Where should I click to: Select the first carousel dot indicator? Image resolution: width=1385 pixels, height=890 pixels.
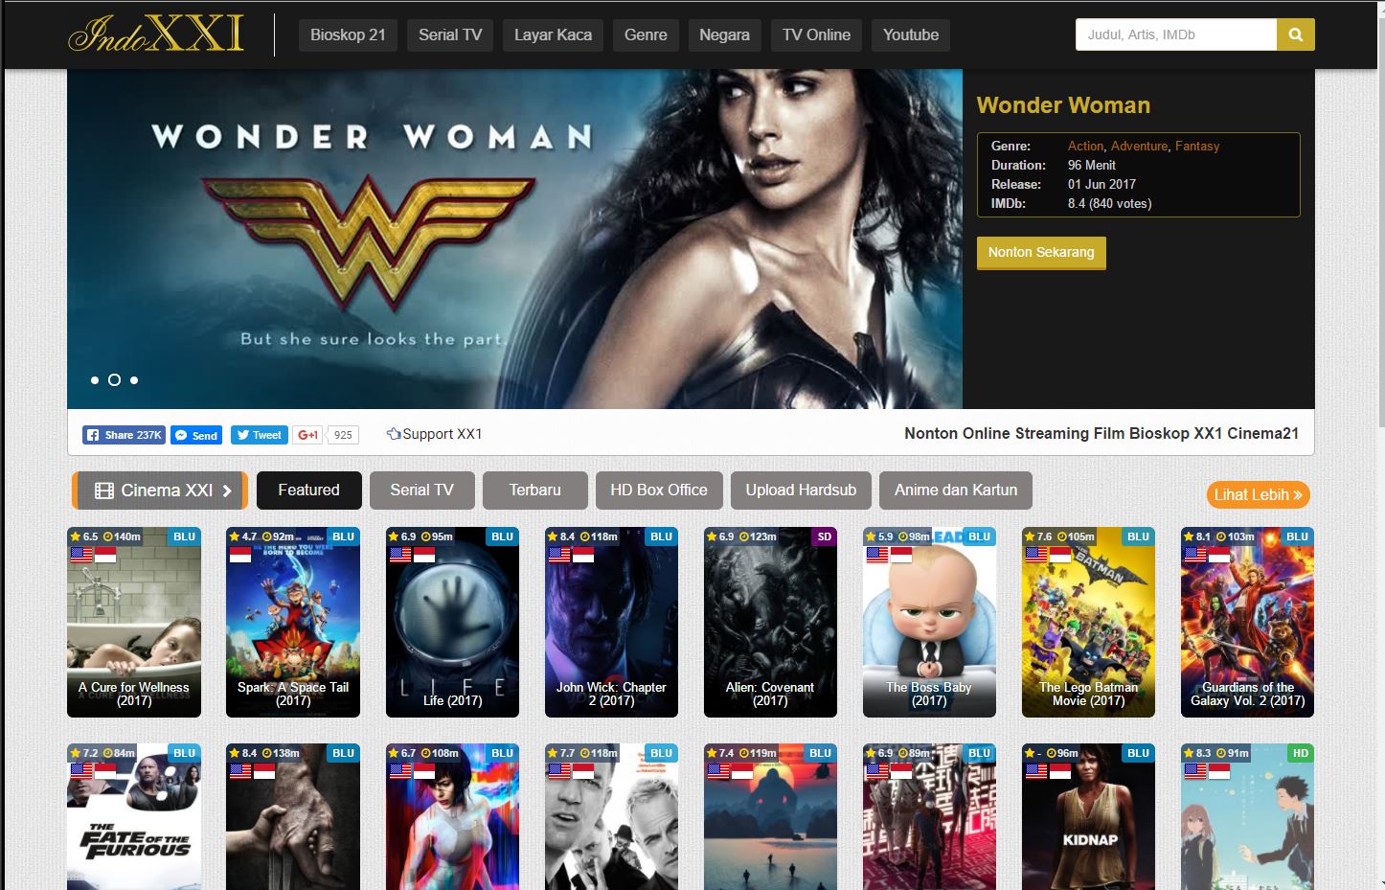coord(95,380)
